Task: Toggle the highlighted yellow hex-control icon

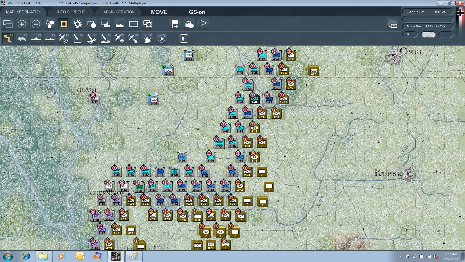Action: click(64, 24)
